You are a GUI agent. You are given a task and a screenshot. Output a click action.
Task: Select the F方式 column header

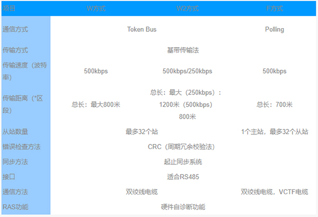click(x=275, y=8)
